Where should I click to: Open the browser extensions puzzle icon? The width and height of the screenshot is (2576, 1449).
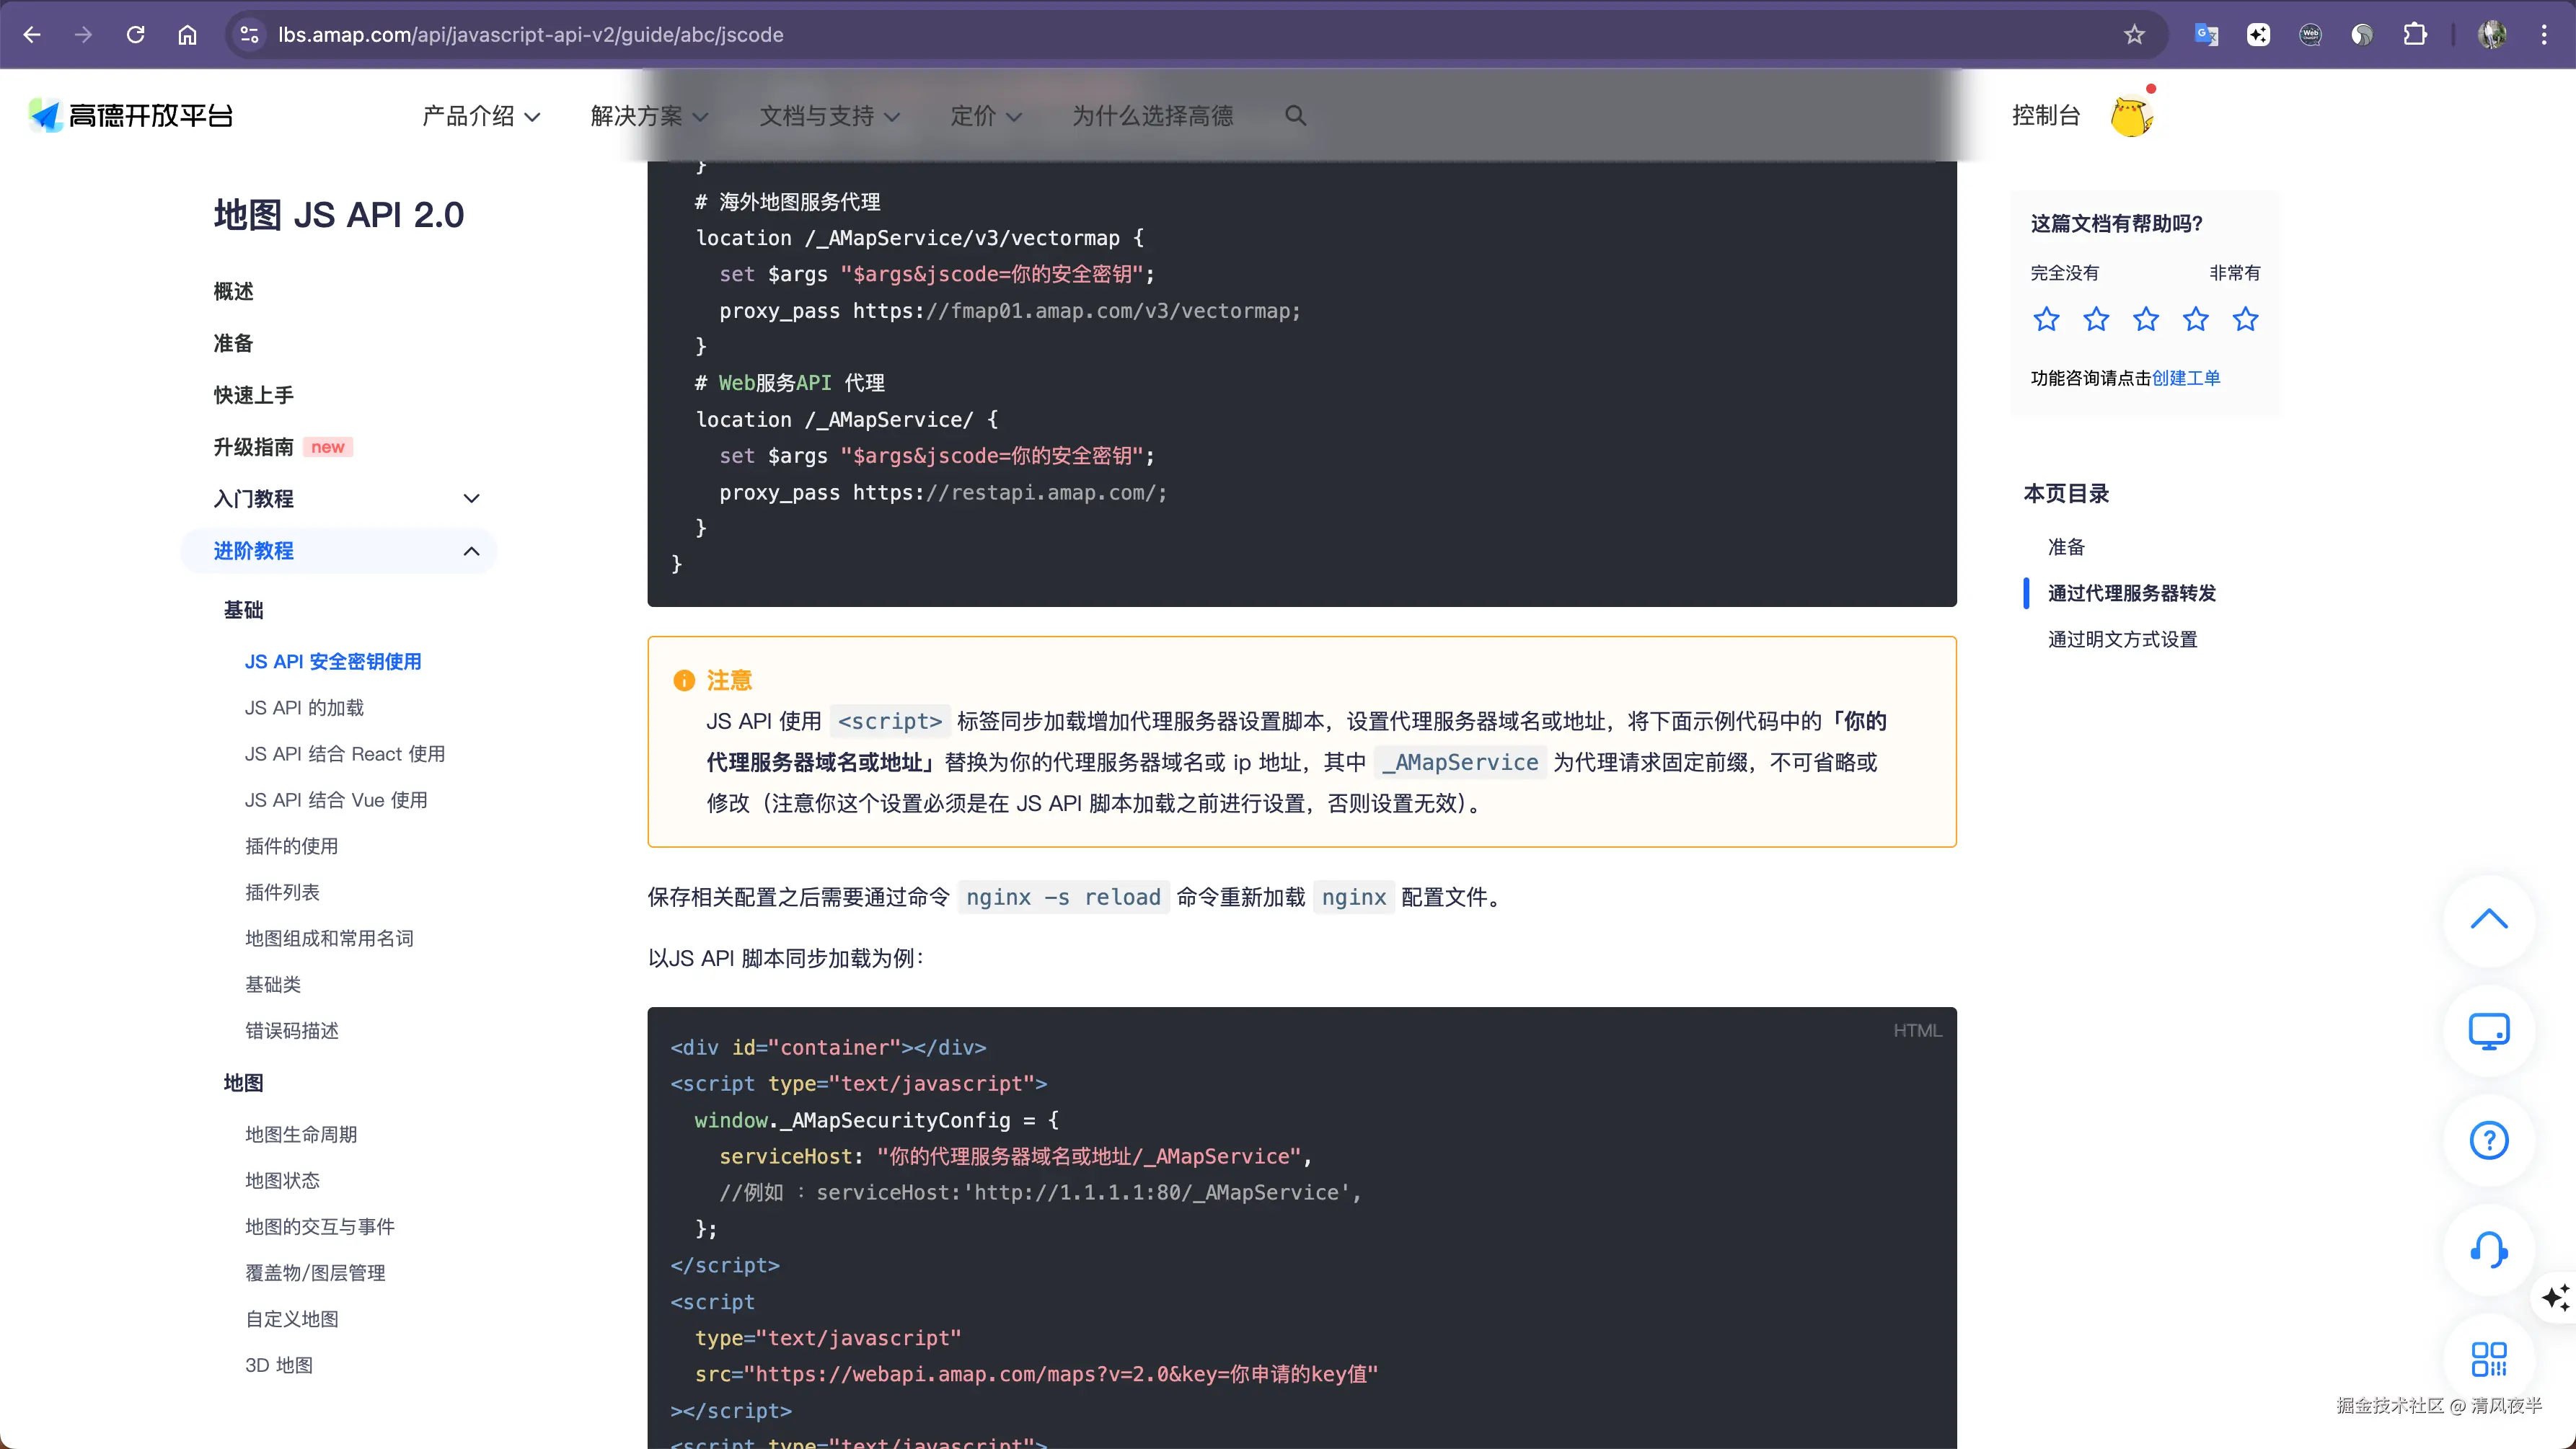[x=2414, y=35]
